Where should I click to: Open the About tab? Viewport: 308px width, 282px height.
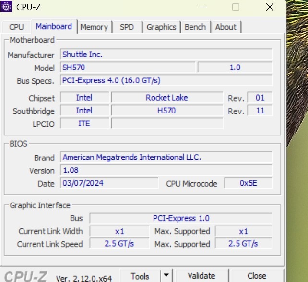pos(226,27)
